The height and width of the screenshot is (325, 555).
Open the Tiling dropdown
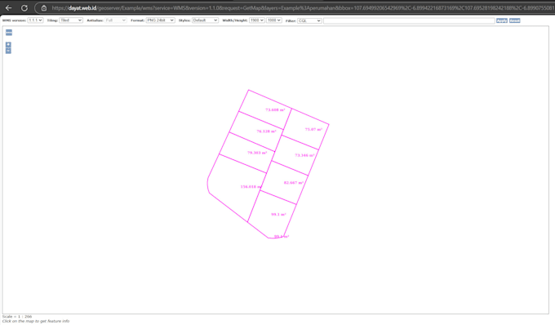71,20
